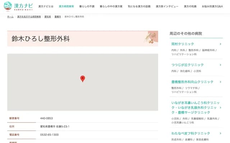Screen dimensions: 230x143
Task: Click chevron next to 岡村クリニック
Action: (x=220, y=44)
